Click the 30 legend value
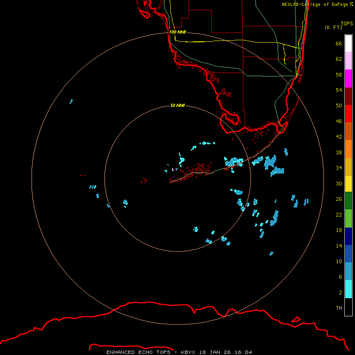The height and width of the screenshot is (355, 355). tap(339, 183)
